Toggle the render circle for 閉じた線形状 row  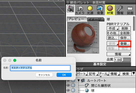73,86
